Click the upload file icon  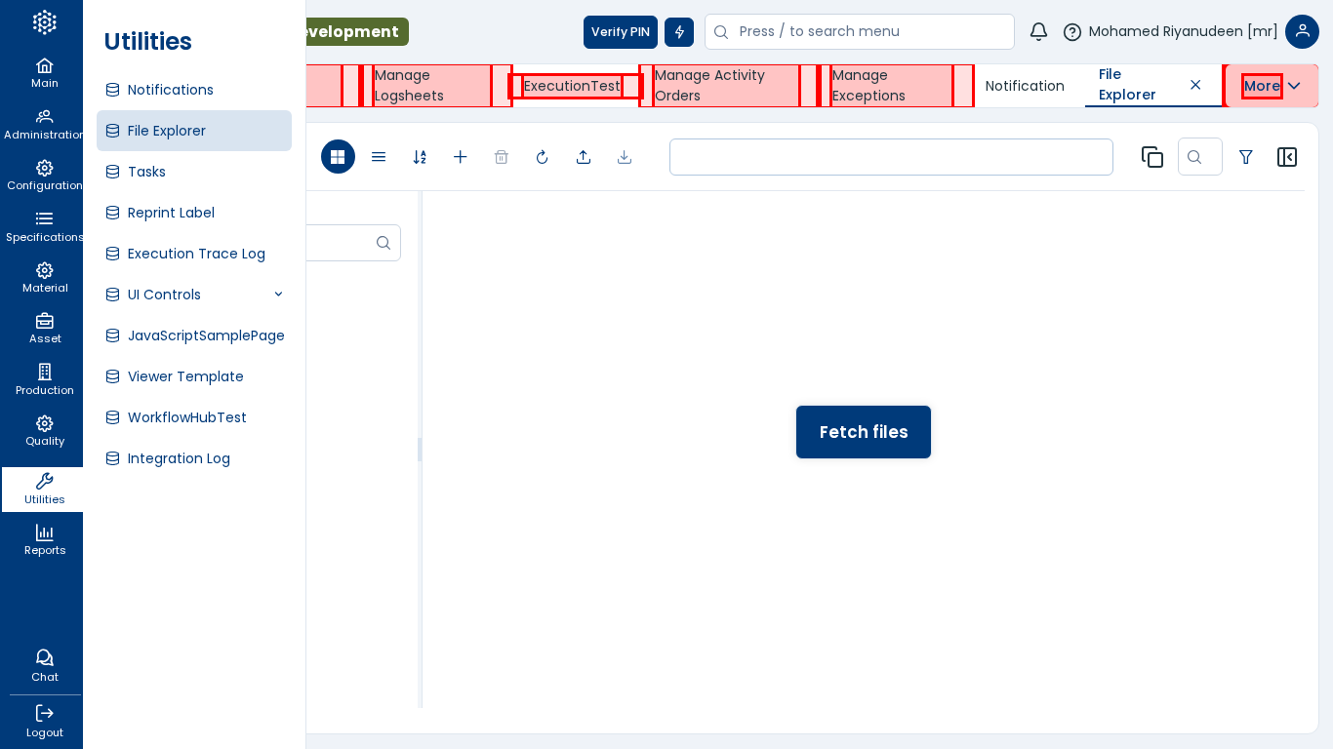584,157
